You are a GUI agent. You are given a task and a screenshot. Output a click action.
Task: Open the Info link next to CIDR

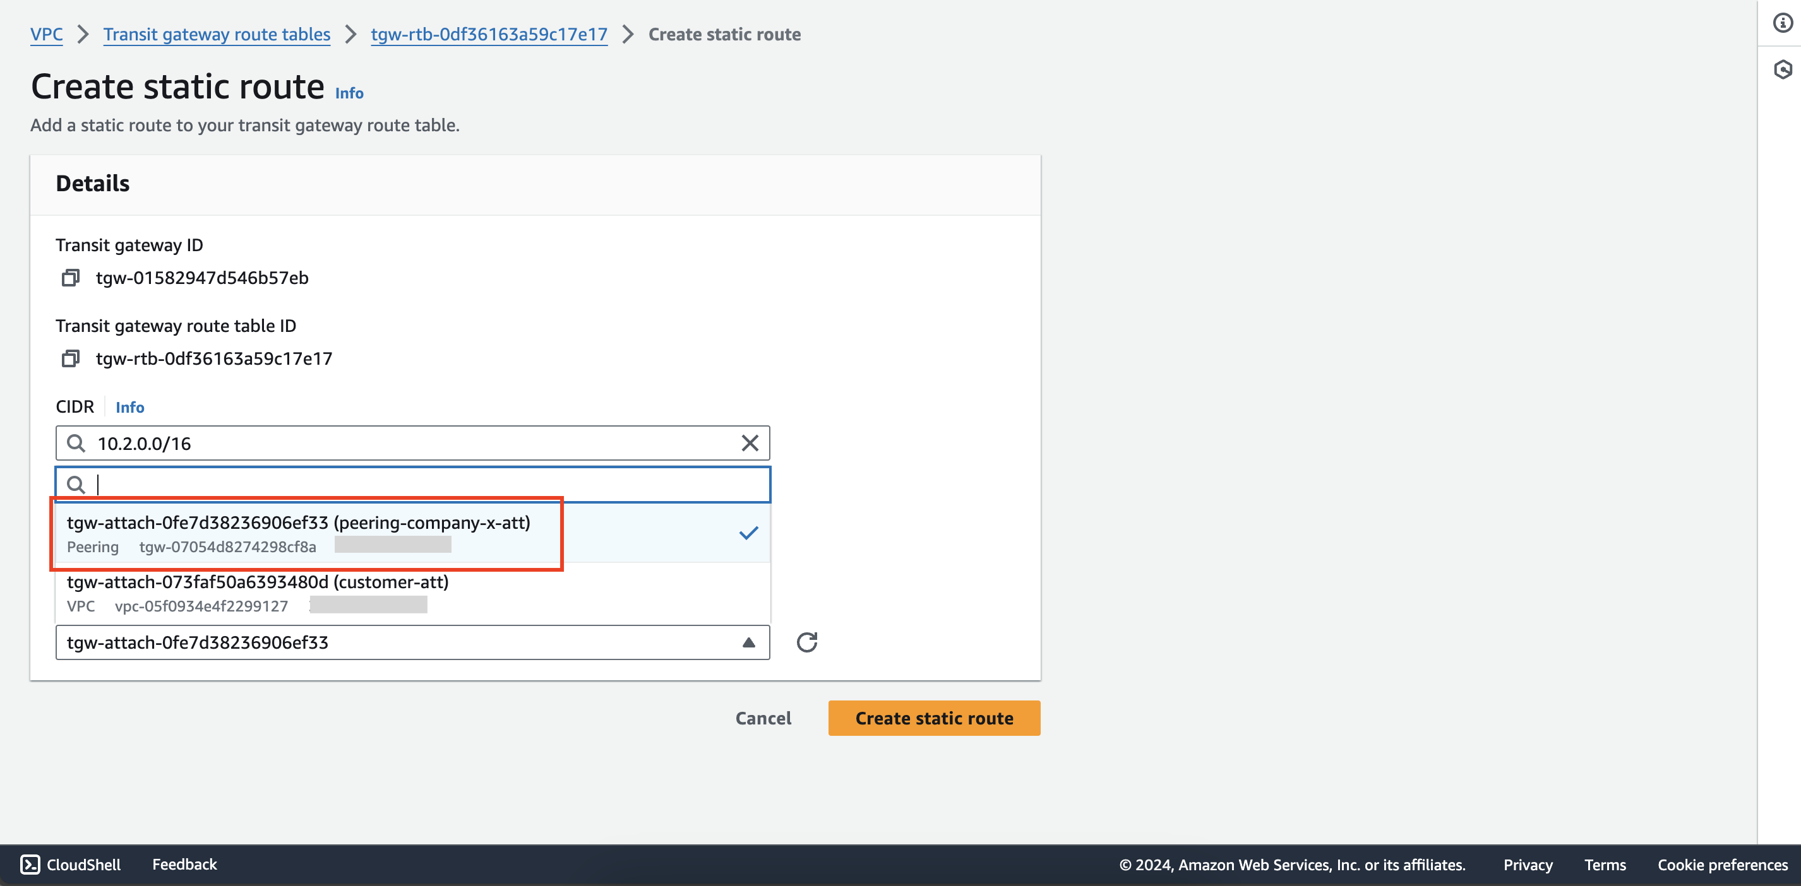point(130,408)
